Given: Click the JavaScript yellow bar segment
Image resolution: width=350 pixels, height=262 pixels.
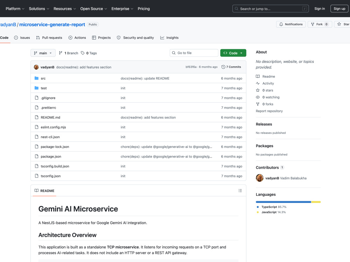Looking at the screenshot, I should tap(316, 202).
